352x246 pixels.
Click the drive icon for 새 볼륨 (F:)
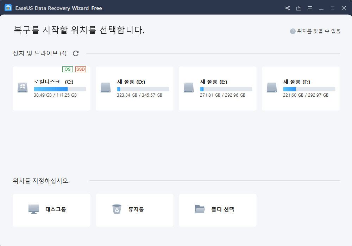point(272,88)
